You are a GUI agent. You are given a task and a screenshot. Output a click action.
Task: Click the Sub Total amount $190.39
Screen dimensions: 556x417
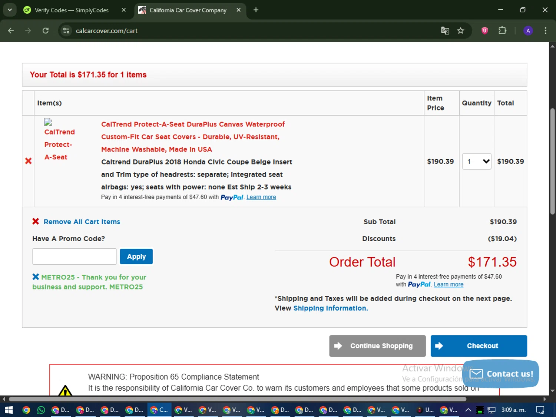[503, 222]
